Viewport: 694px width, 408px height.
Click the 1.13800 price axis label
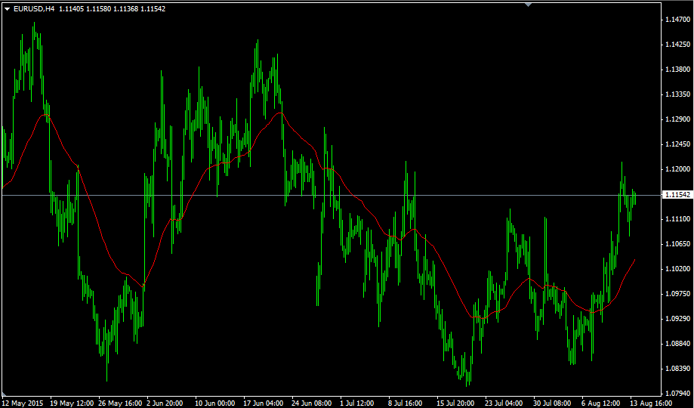[677, 70]
